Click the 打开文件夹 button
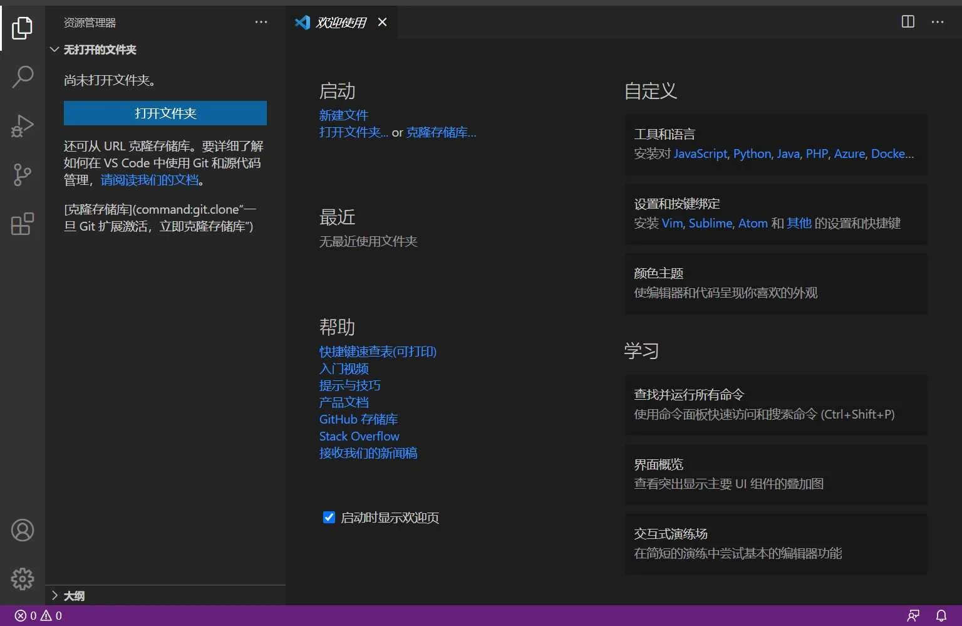This screenshot has width=962, height=626. click(165, 113)
